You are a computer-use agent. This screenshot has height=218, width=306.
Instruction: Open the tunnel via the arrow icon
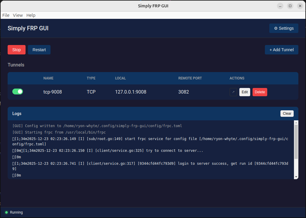[x=233, y=92]
